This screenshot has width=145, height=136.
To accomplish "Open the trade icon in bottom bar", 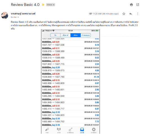I will [70, 130].
